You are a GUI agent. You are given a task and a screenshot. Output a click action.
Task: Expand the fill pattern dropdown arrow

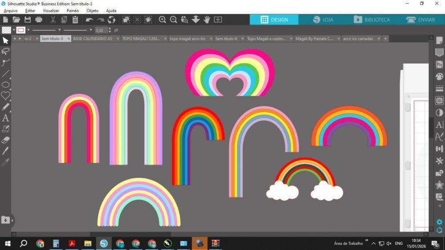click(13, 30)
